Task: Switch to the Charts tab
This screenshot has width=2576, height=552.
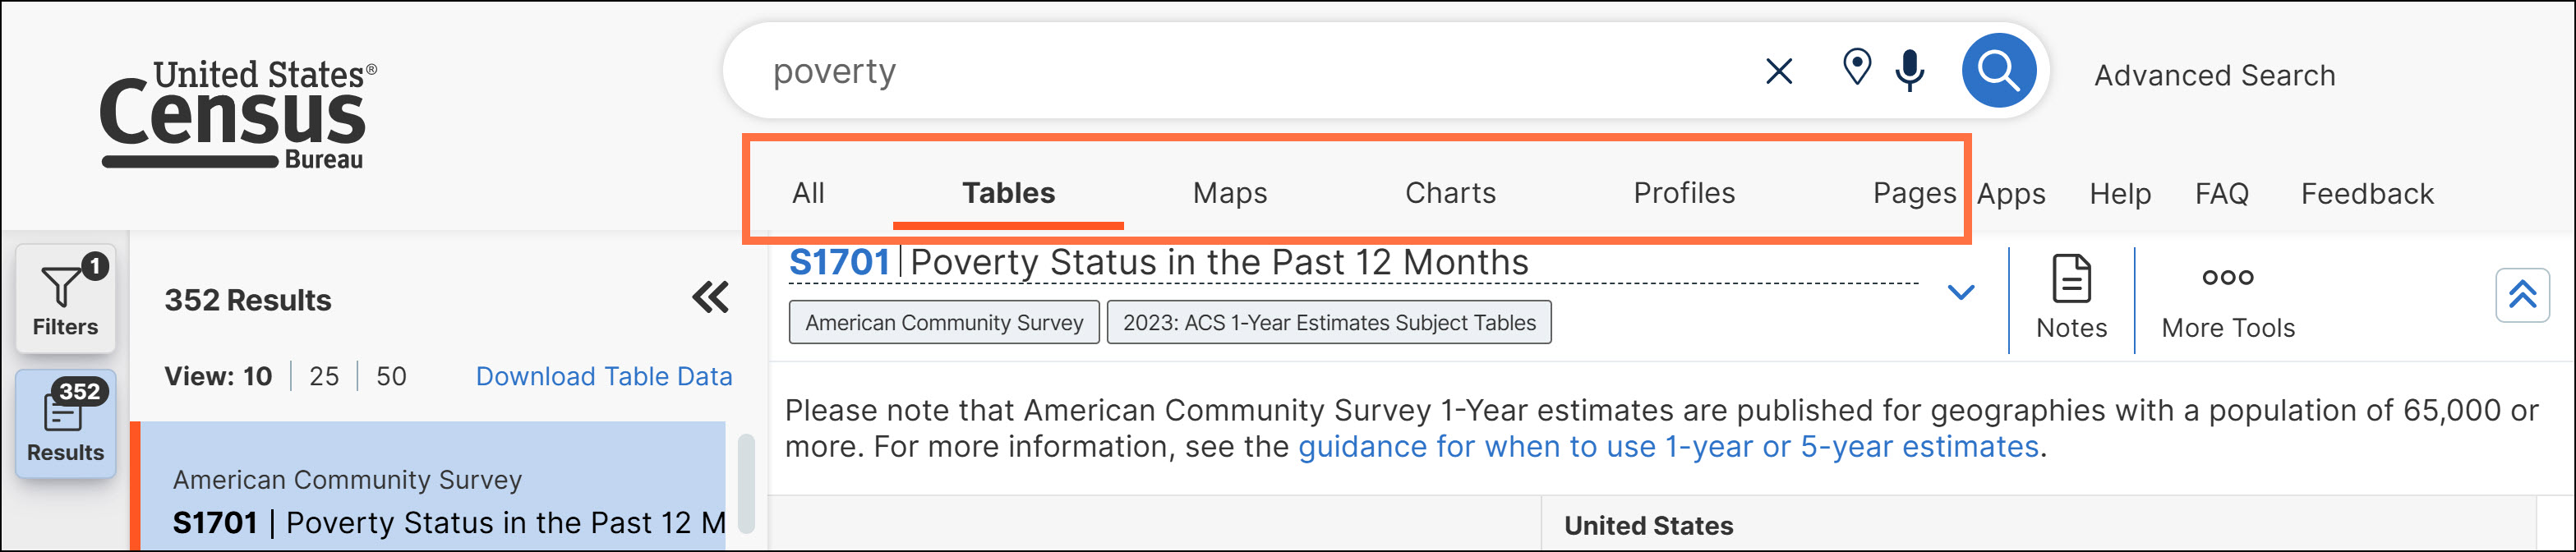Action: 1450,193
